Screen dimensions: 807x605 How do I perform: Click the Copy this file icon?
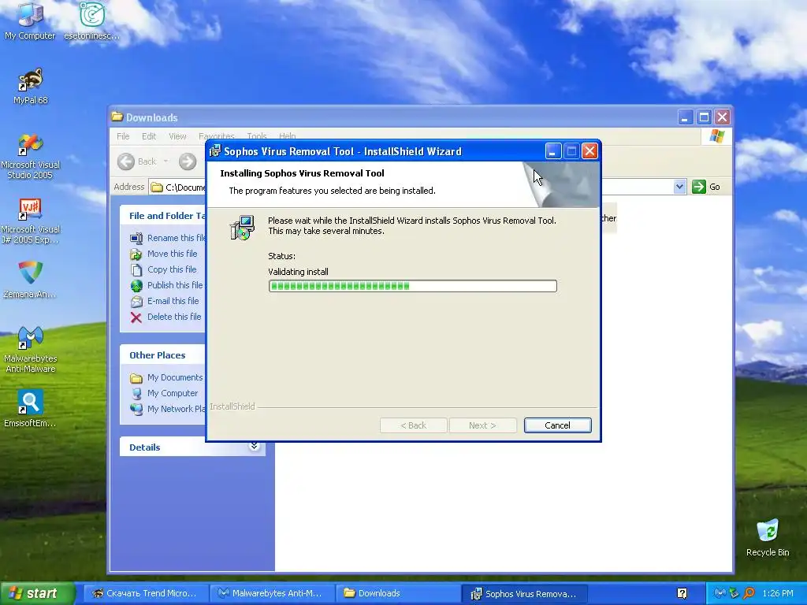[136, 269]
